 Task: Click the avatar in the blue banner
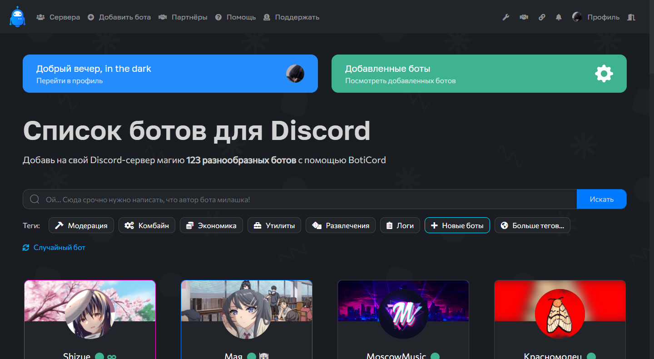295,74
